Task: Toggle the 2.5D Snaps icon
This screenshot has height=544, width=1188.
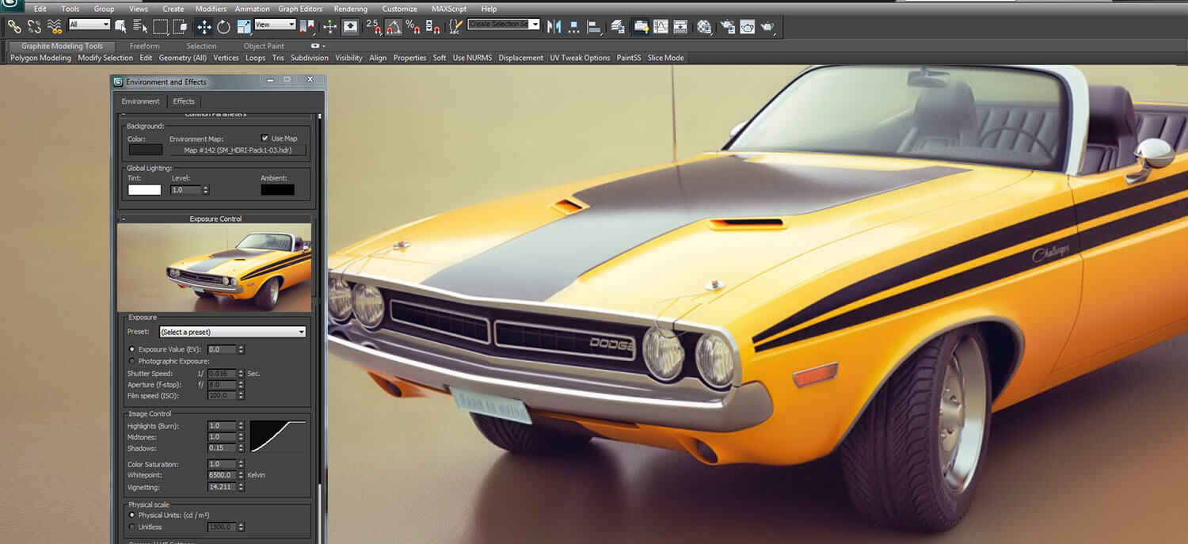Action: [373, 26]
